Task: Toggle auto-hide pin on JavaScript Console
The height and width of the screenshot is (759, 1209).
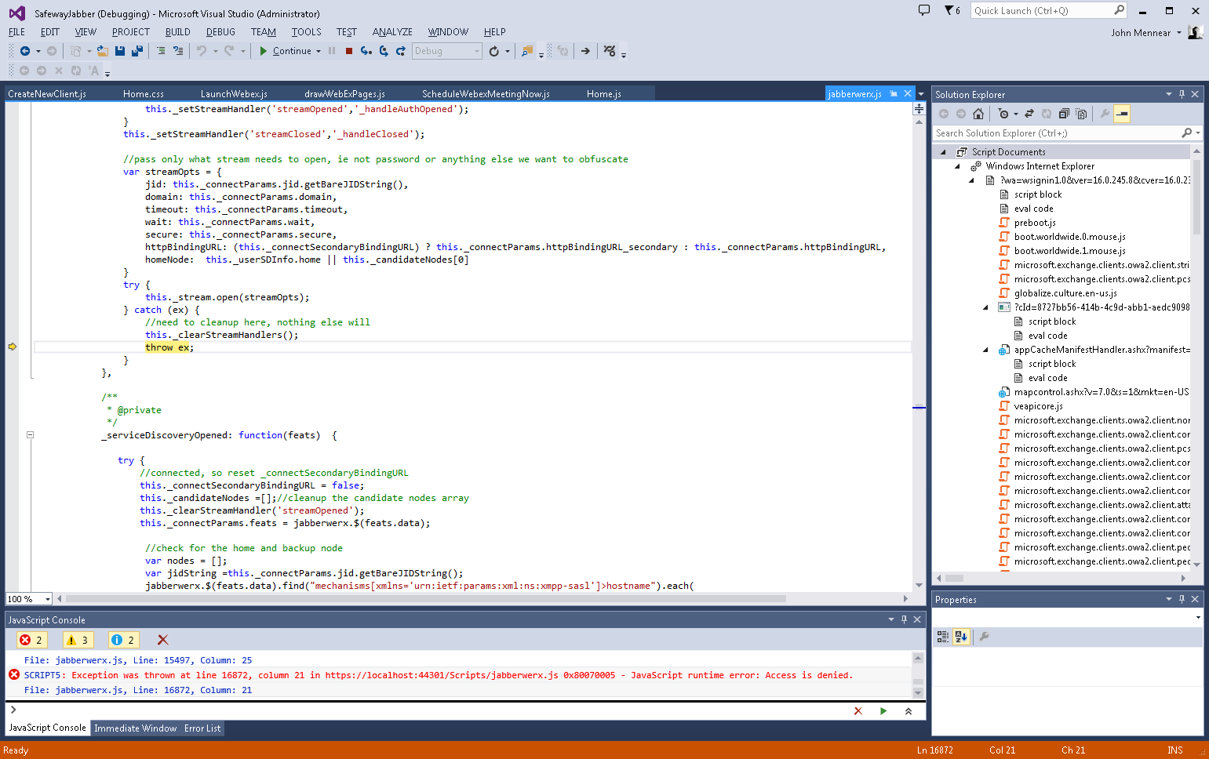Action: click(x=904, y=619)
